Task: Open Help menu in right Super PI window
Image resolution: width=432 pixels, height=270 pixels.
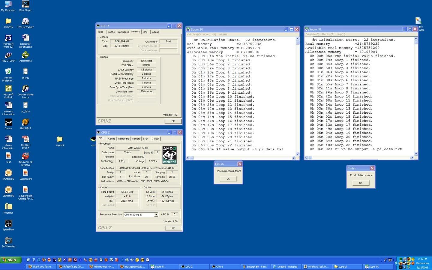Action: (x=341, y=34)
